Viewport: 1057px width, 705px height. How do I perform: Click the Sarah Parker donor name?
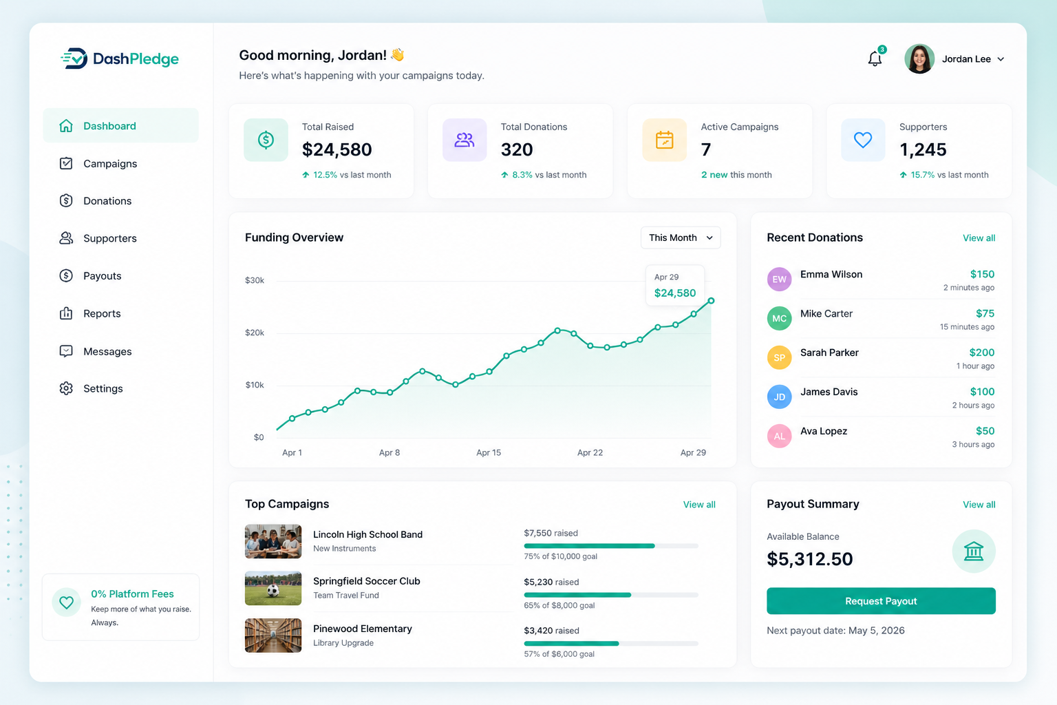[x=829, y=352]
